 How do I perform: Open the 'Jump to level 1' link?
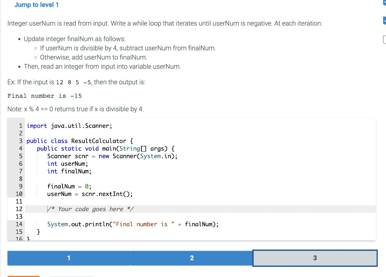pyautogui.click(x=37, y=5)
